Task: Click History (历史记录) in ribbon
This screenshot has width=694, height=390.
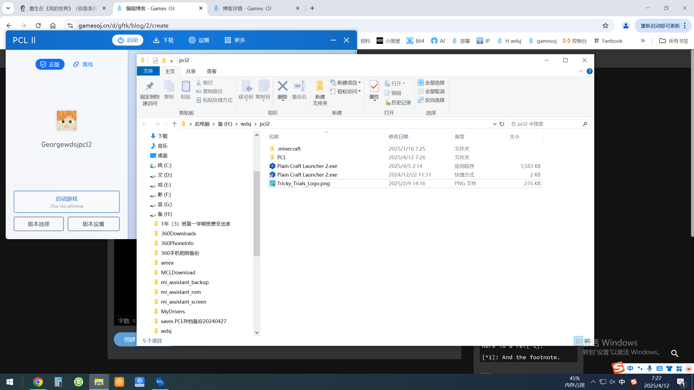Action: [x=398, y=102]
